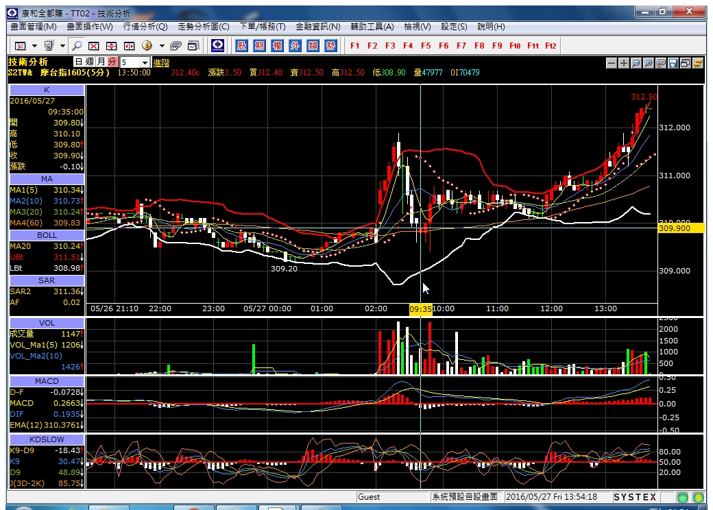Click the MACD indicator panel header
Viewport: 713px width, 510px height.
tap(47, 381)
